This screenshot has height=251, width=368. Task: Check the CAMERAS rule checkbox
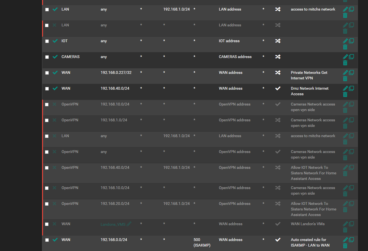[x=47, y=57]
